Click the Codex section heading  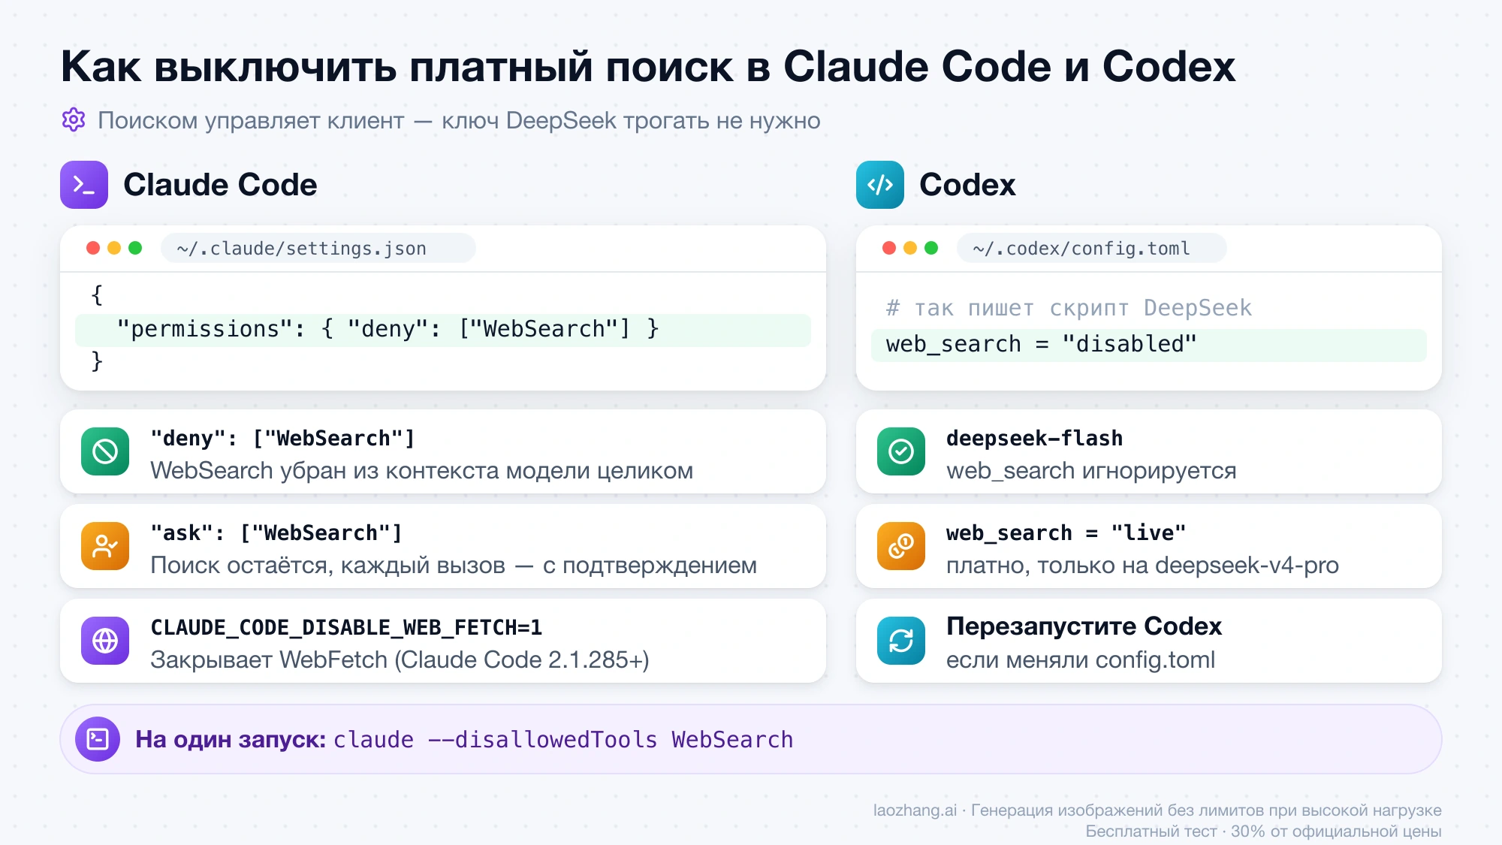pyautogui.click(x=967, y=185)
